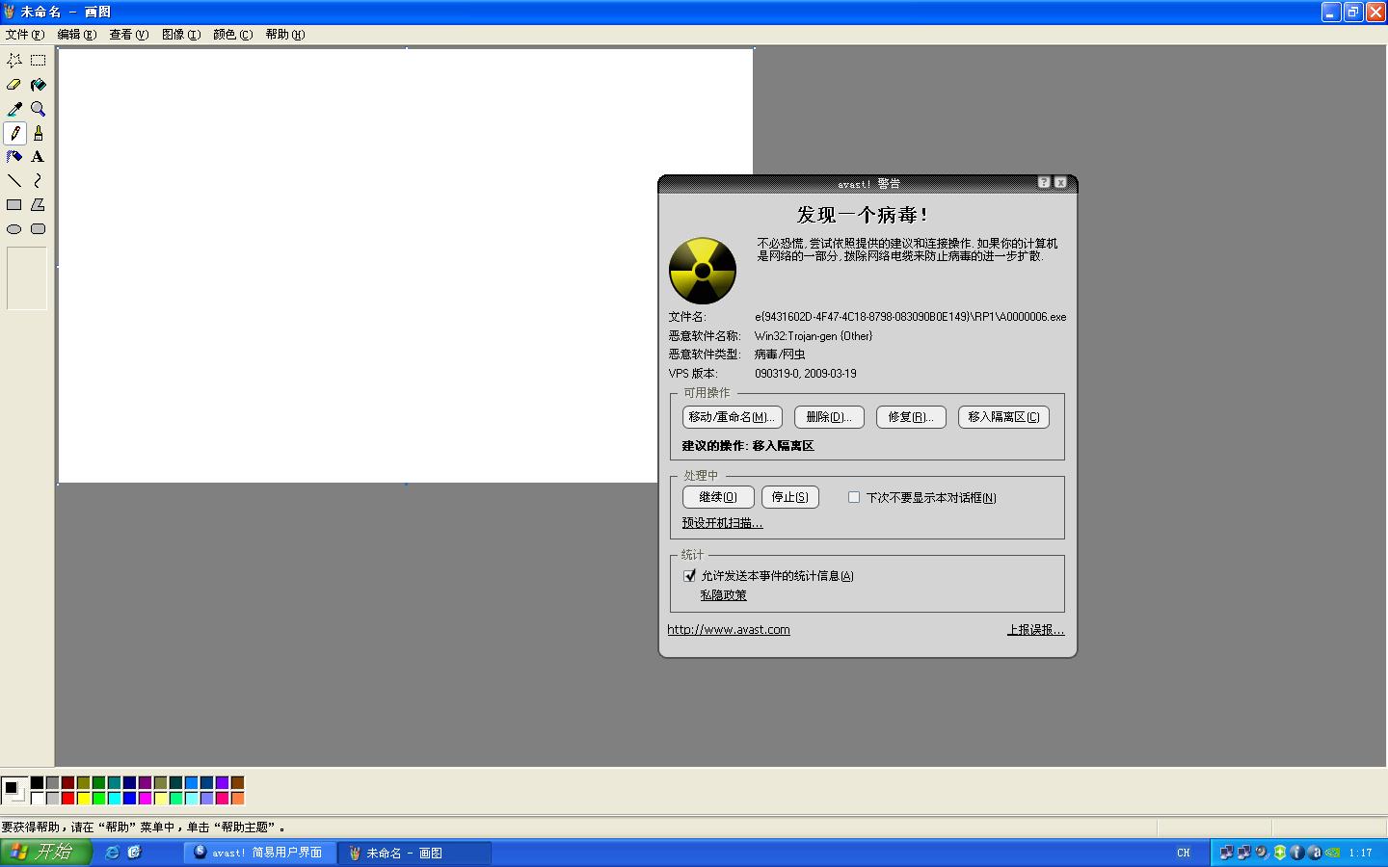Open the http://www.avast.com link
The width and height of the screenshot is (1388, 867).
tap(729, 630)
